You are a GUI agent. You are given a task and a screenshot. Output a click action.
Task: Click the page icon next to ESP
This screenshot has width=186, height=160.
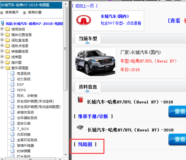tap(13, 84)
